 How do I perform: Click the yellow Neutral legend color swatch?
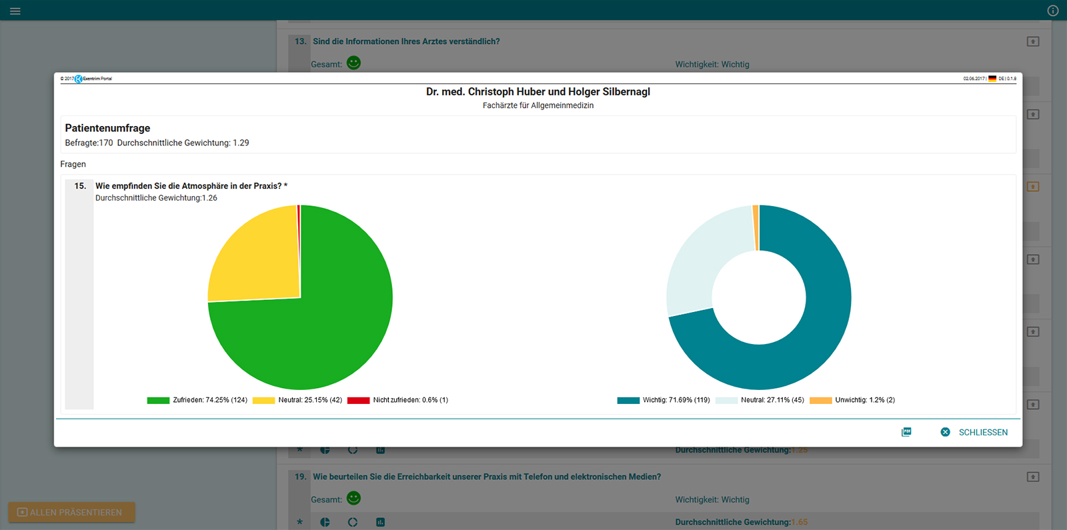pos(263,400)
